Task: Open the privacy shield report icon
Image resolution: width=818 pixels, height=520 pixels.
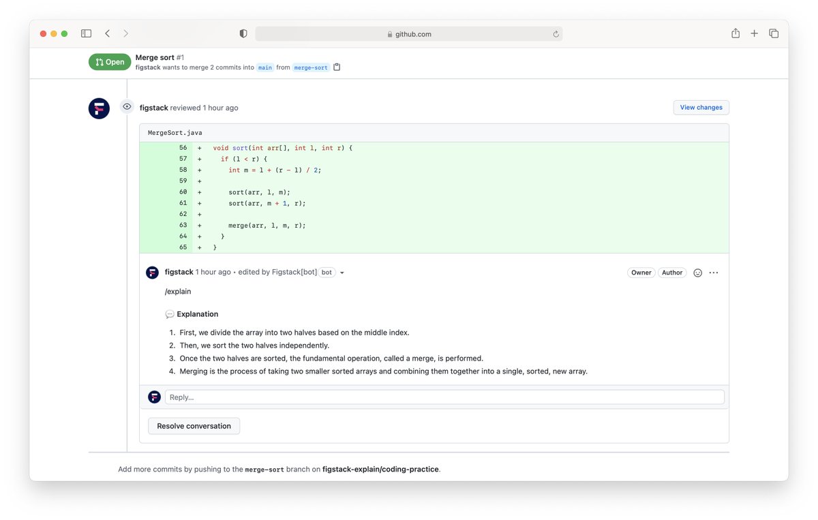Action: point(243,33)
